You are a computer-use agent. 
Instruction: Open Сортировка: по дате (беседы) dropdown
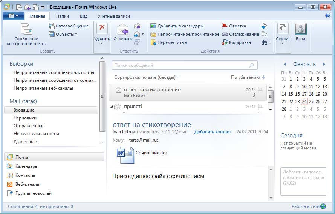[146, 77]
